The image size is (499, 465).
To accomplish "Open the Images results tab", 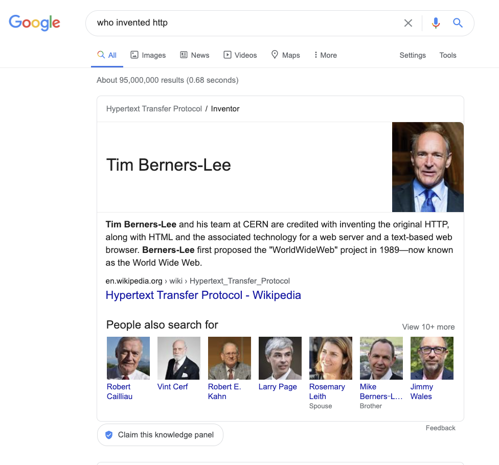I will [148, 55].
